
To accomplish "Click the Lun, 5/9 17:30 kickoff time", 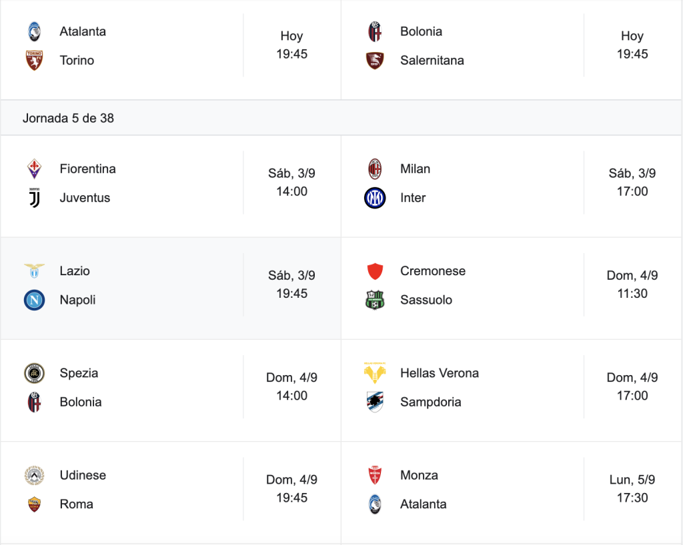I will tap(632, 488).
